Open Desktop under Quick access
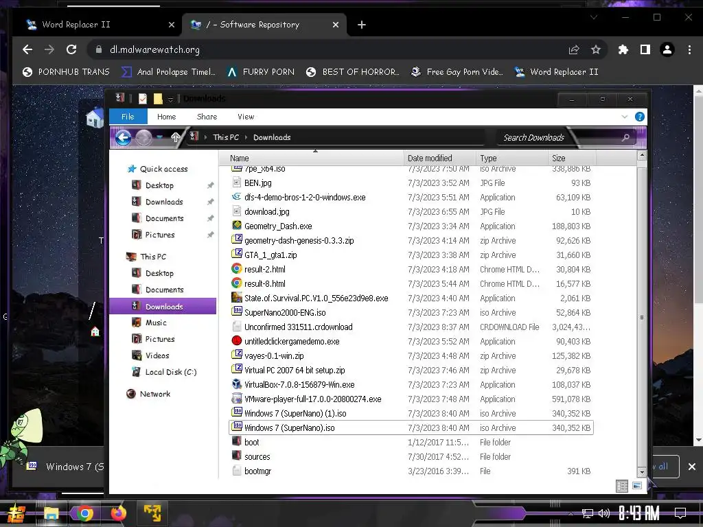This screenshot has height=527, width=703. pos(153,185)
